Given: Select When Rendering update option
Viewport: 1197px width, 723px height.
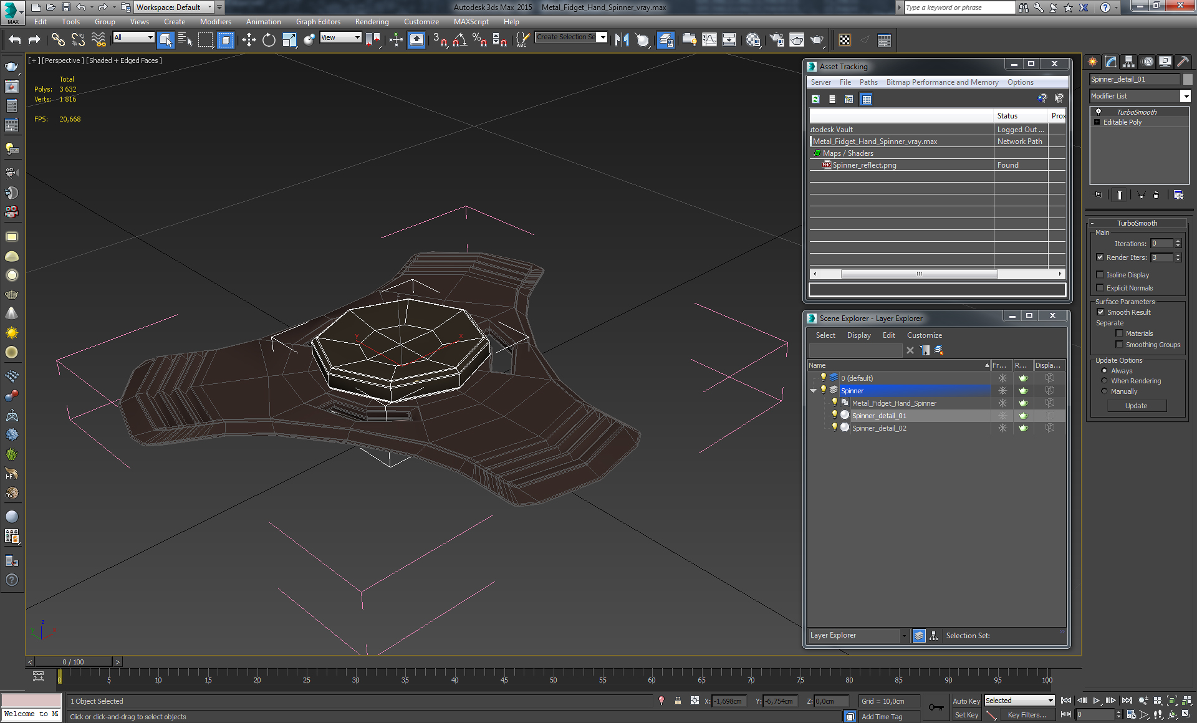Looking at the screenshot, I should tap(1104, 381).
